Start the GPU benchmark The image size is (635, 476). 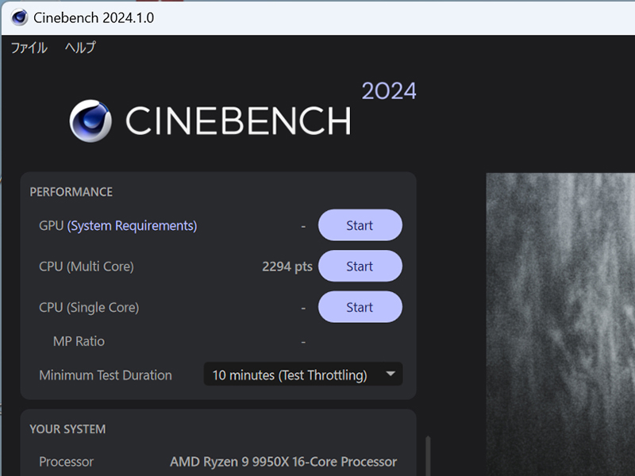click(x=360, y=225)
